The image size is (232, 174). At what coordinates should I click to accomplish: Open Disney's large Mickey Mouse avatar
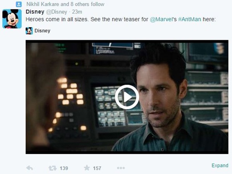pos(12,19)
